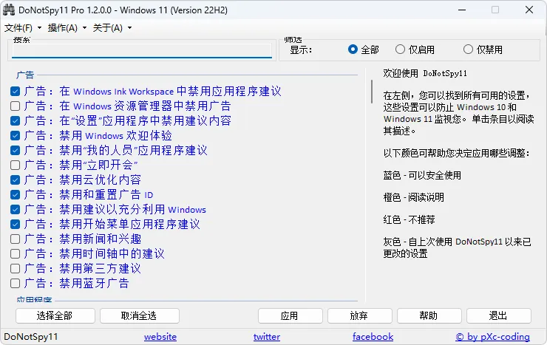Check 禁用新闻和兴趣 checkbox
The image size is (547, 345).
tap(15, 239)
